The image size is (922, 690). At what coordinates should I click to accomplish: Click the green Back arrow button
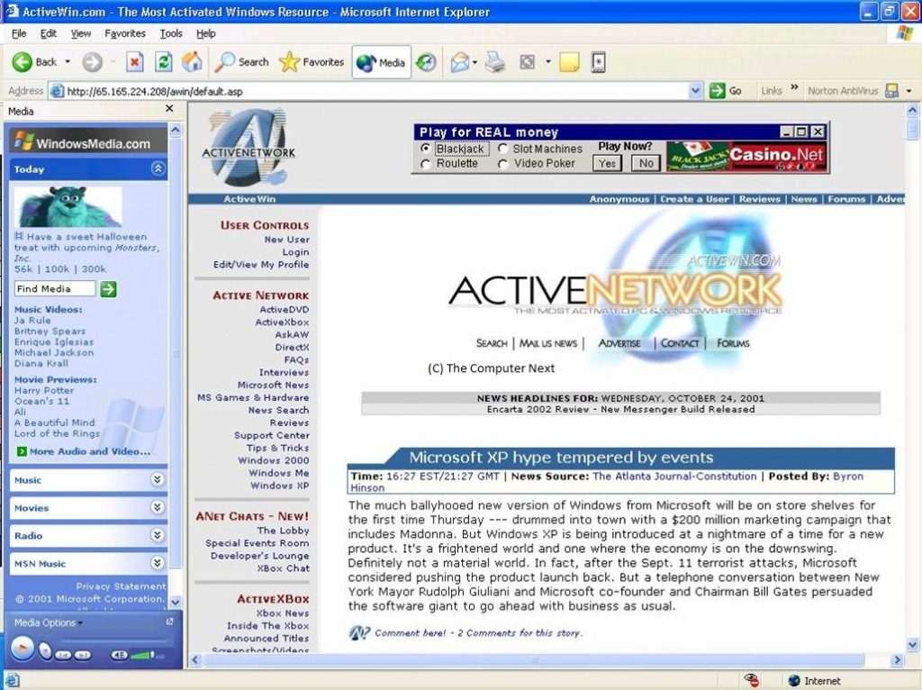23,62
